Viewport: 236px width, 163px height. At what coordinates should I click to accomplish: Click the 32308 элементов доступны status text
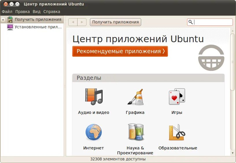(118, 159)
